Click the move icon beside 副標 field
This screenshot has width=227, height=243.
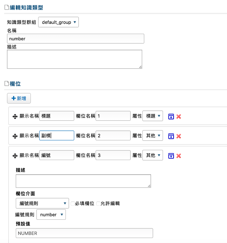click(x=15, y=136)
